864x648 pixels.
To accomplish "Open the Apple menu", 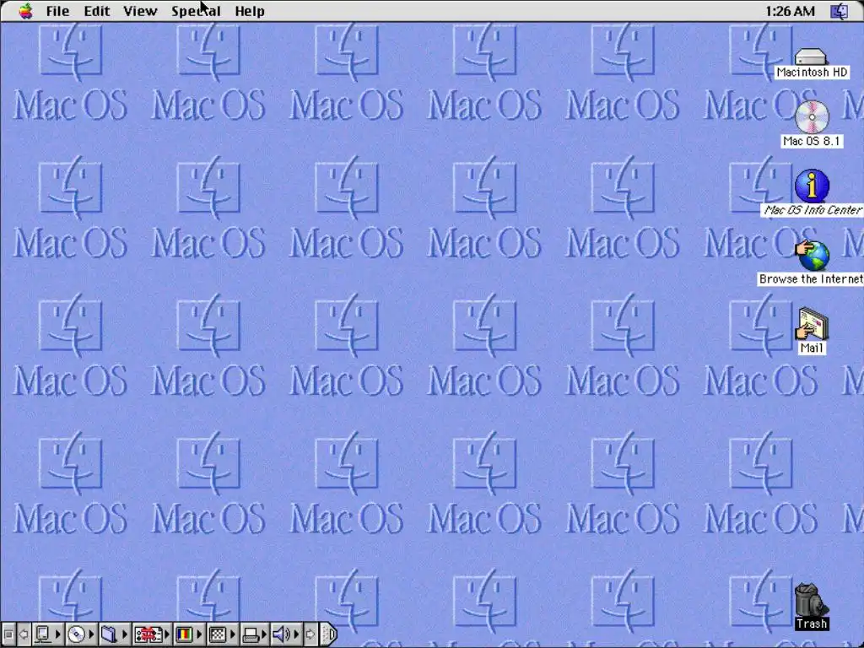I will tap(25, 10).
